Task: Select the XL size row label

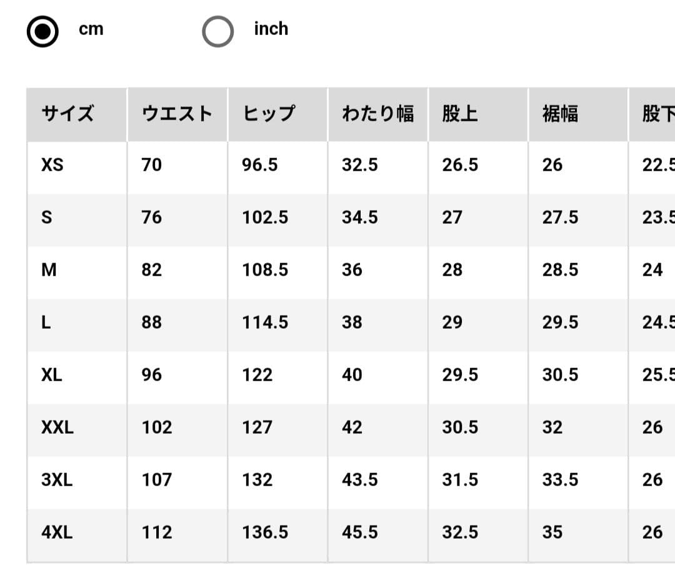Action: (x=52, y=375)
